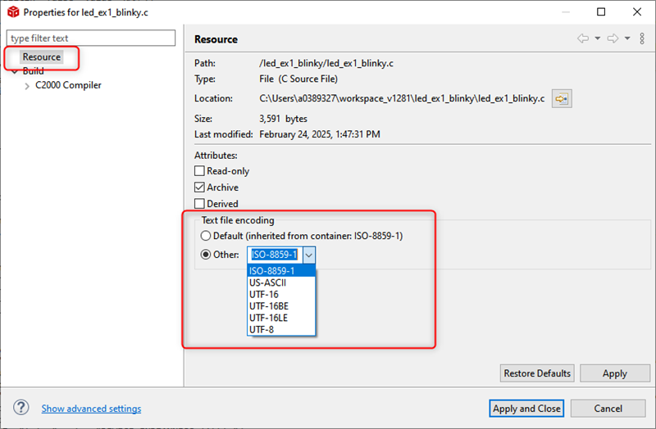Maximize the Properties dialog window
The height and width of the screenshot is (429, 656).
click(601, 11)
